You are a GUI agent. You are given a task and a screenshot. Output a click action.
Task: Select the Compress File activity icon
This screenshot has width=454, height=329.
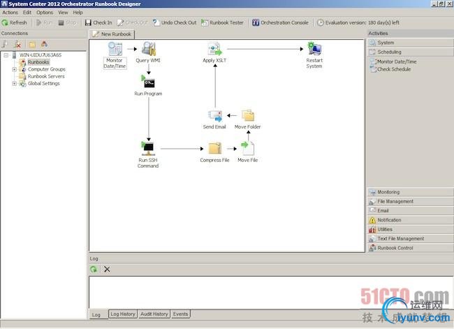[215, 148]
